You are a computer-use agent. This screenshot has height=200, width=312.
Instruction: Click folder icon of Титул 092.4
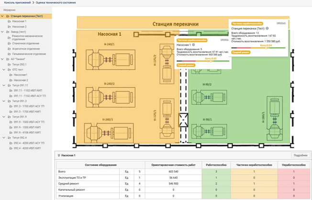point(9,137)
